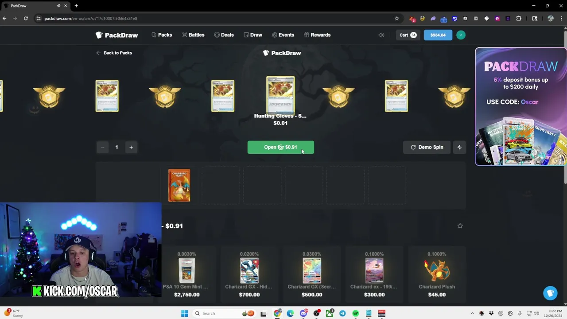Click the Hunting Gloves $0.01 result label
Screen dimensions: 567x319
click(x=280, y=120)
